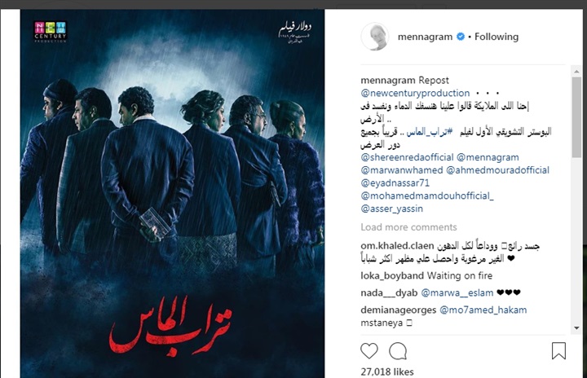
Task: Click the verified badge next to mennagram
Action: (x=461, y=37)
